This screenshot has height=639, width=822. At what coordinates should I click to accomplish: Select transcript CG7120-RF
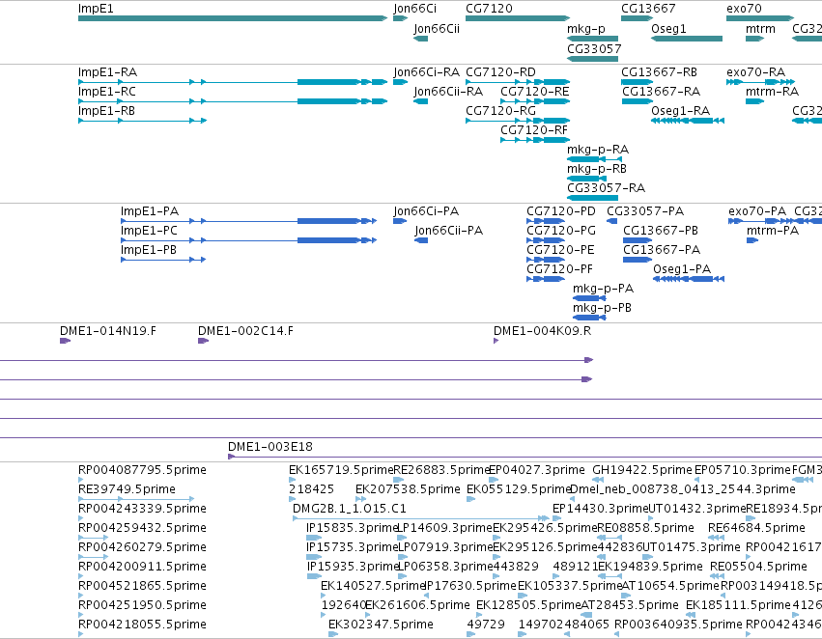click(535, 140)
